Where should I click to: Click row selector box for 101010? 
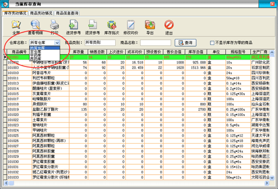click(x=5, y=73)
